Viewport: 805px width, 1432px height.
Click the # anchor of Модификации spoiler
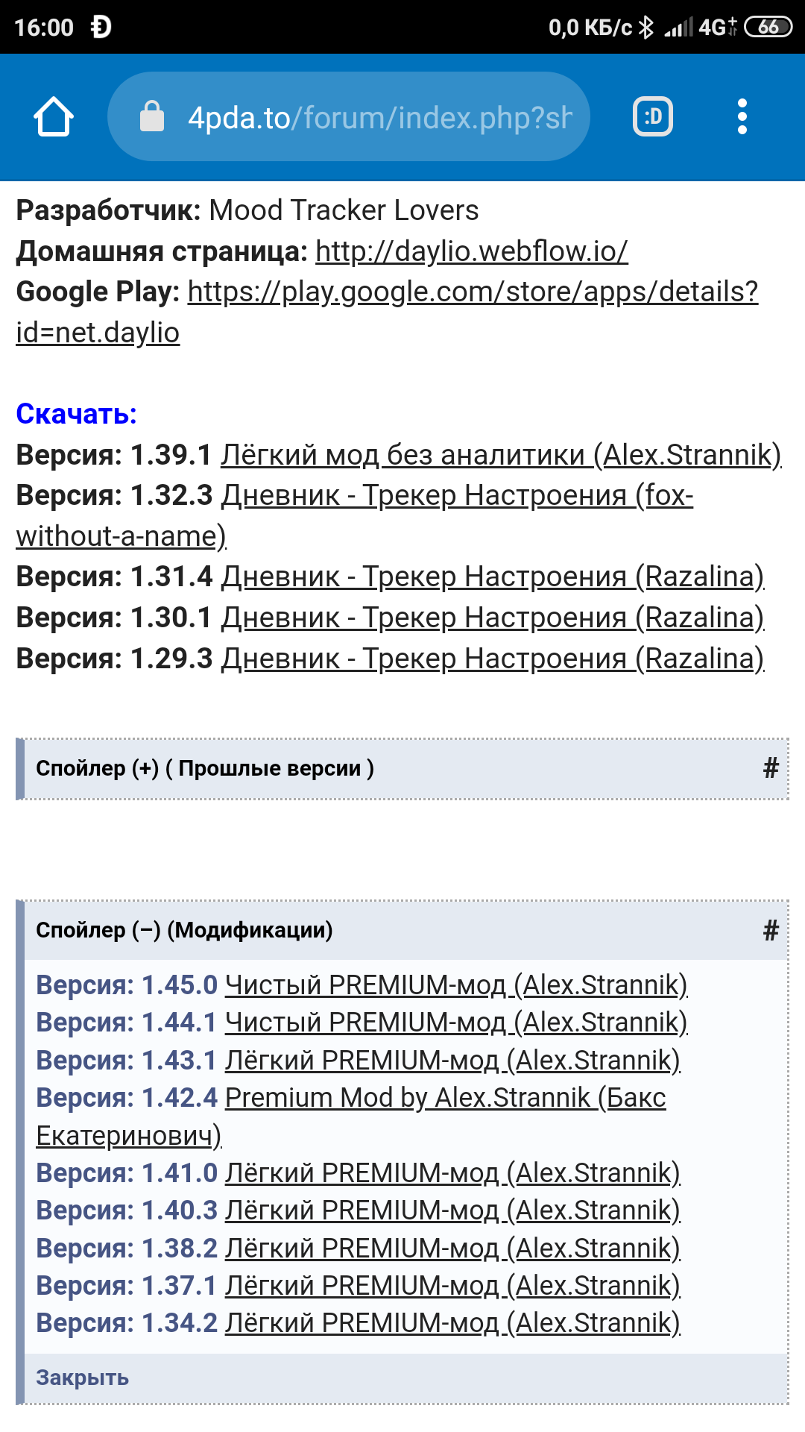[771, 930]
